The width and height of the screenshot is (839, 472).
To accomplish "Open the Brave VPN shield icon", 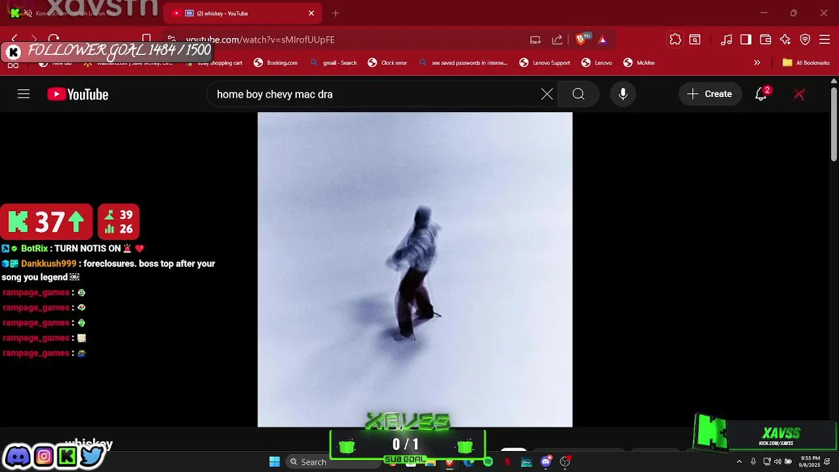I will coord(806,39).
